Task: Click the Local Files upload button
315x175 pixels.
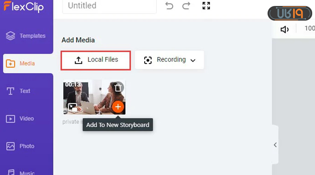Action: coord(96,60)
